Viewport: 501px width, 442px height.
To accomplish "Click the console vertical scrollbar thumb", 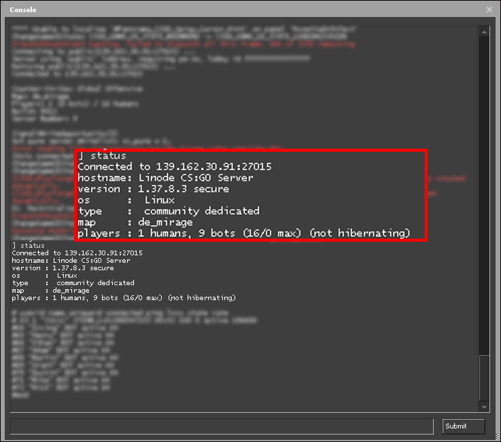I will pyautogui.click(x=484, y=378).
